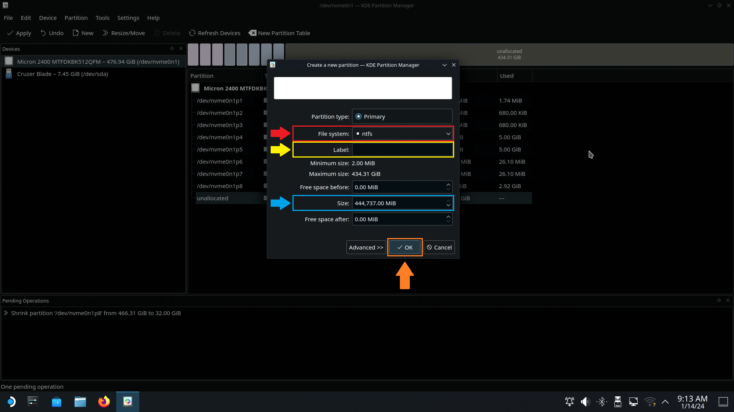Open the File system ntfs dropdown
The height and width of the screenshot is (412, 734).
402,134
